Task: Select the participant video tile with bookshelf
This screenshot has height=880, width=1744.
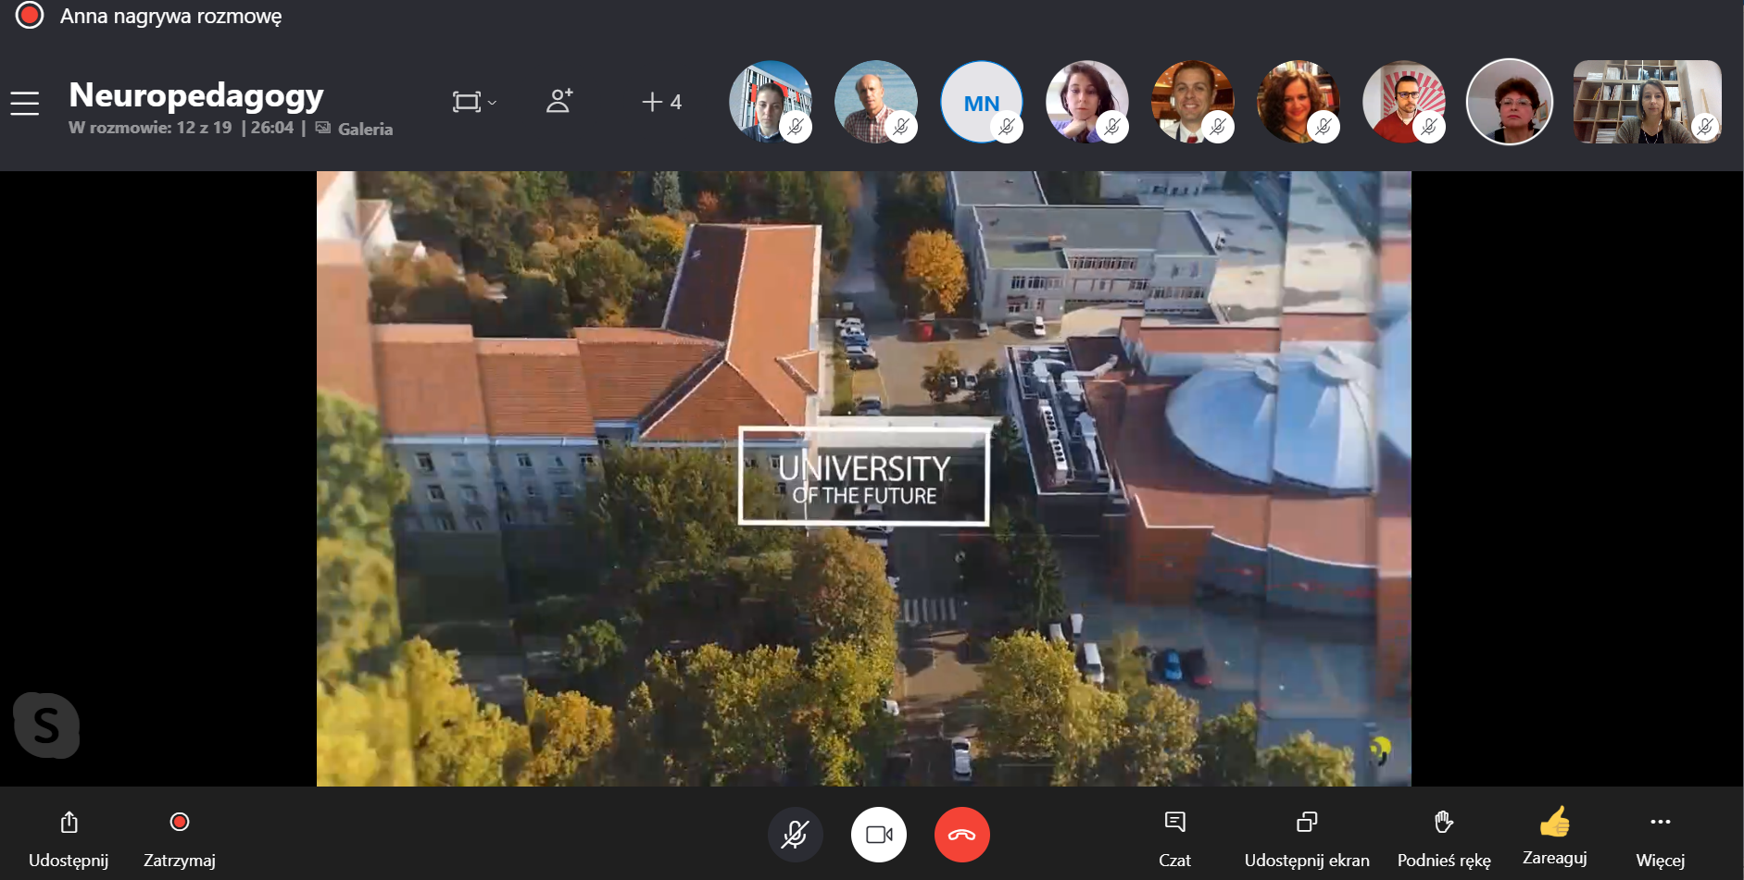Action: [x=1647, y=102]
